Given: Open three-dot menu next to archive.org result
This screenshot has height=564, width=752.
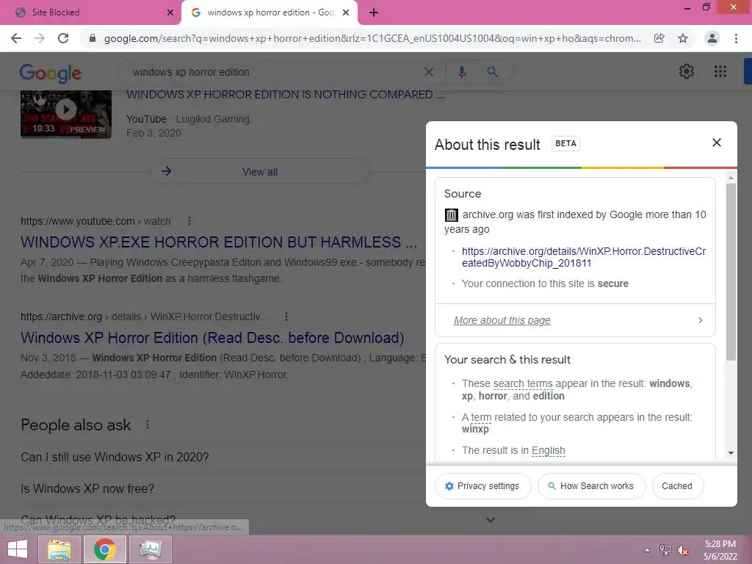Looking at the screenshot, I should [286, 317].
